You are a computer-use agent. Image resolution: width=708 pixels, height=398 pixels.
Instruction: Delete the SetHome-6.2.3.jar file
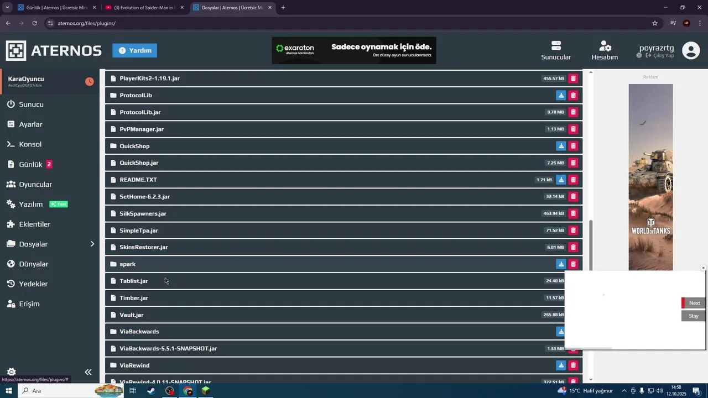(x=573, y=196)
